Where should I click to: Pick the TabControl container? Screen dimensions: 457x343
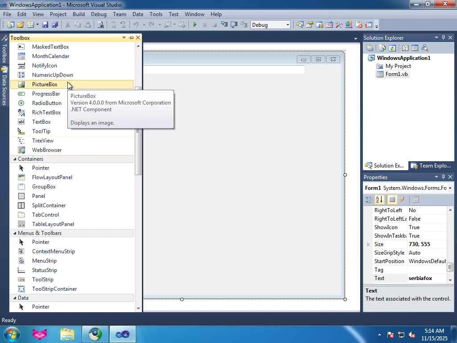(72, 215)
